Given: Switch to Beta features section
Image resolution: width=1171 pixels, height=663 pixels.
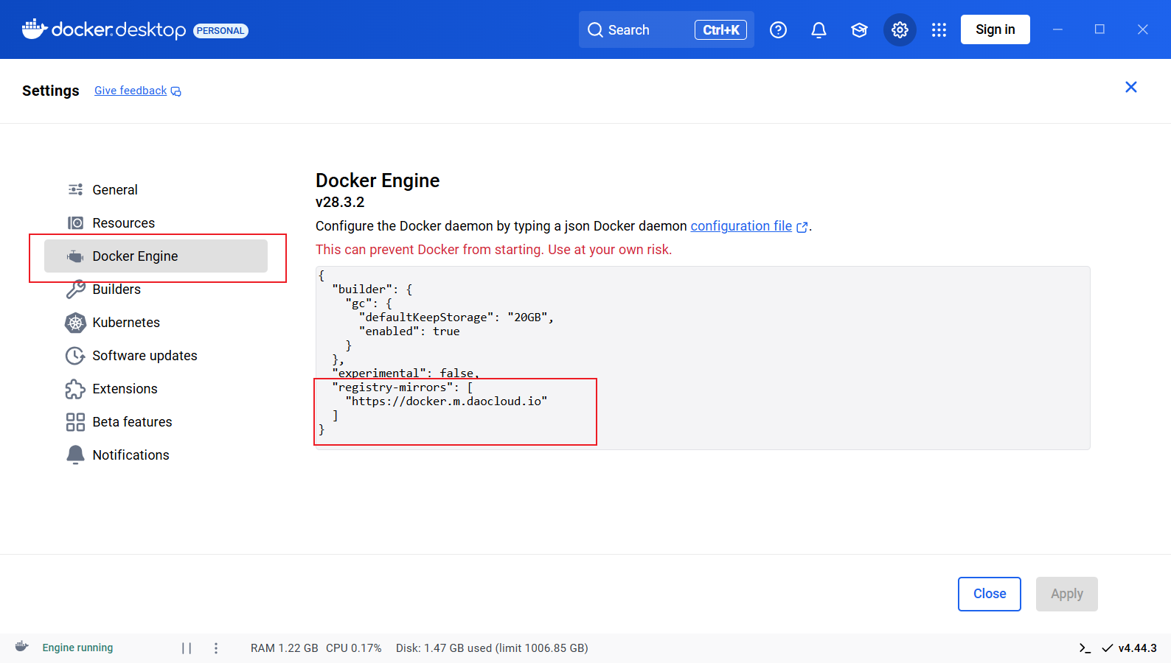Looking at the screenshot, I should [132, 422].
